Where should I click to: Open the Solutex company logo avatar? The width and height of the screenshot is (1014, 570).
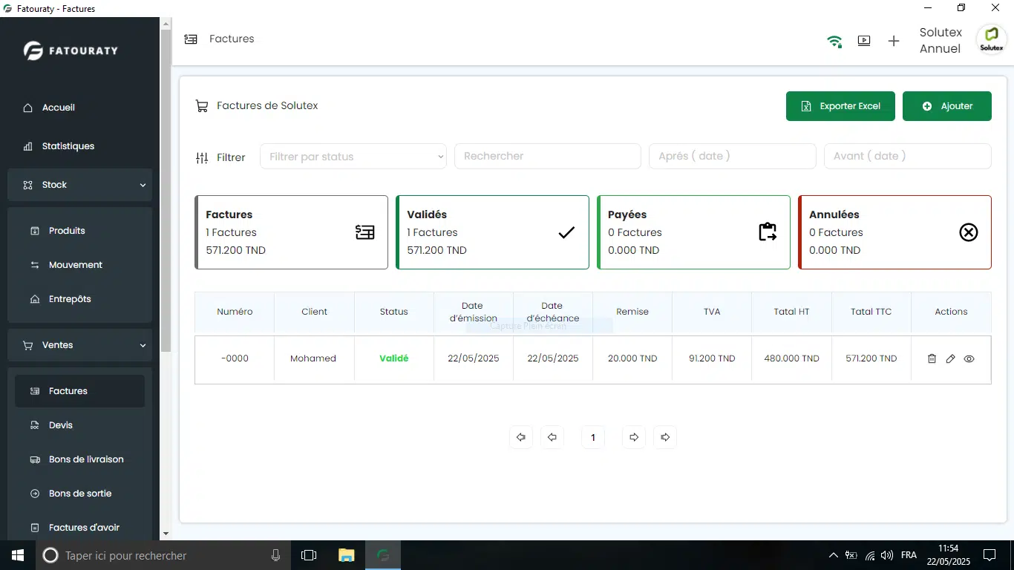point(991,39)
